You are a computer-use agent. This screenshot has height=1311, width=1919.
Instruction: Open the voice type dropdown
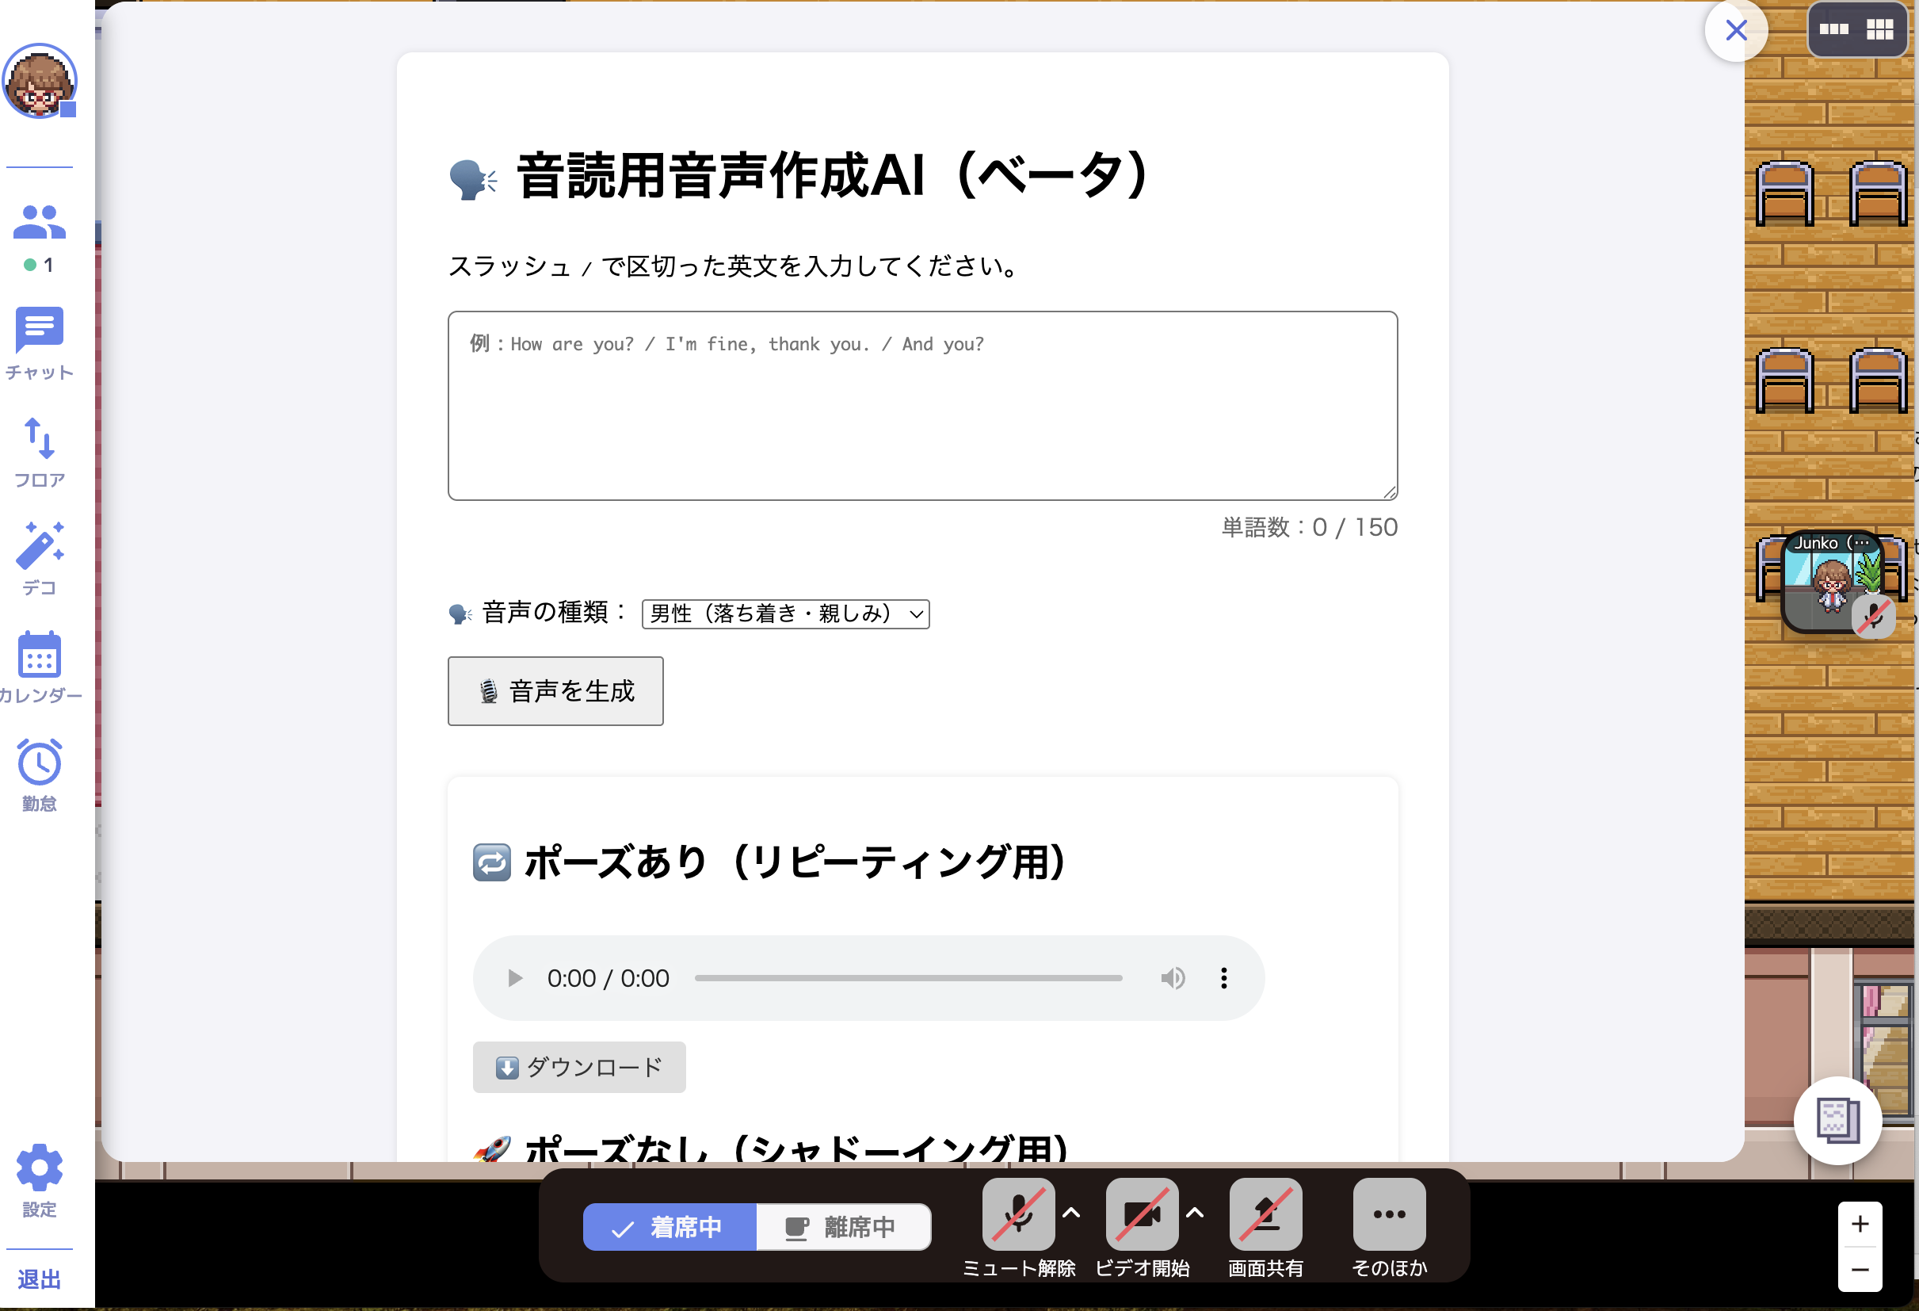coord(785,613)
